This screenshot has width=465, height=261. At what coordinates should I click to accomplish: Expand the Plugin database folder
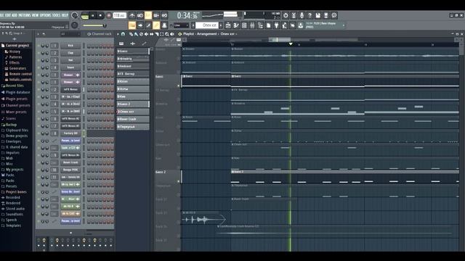point(15,92)
